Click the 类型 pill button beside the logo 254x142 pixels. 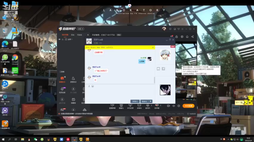click(81, 29)
